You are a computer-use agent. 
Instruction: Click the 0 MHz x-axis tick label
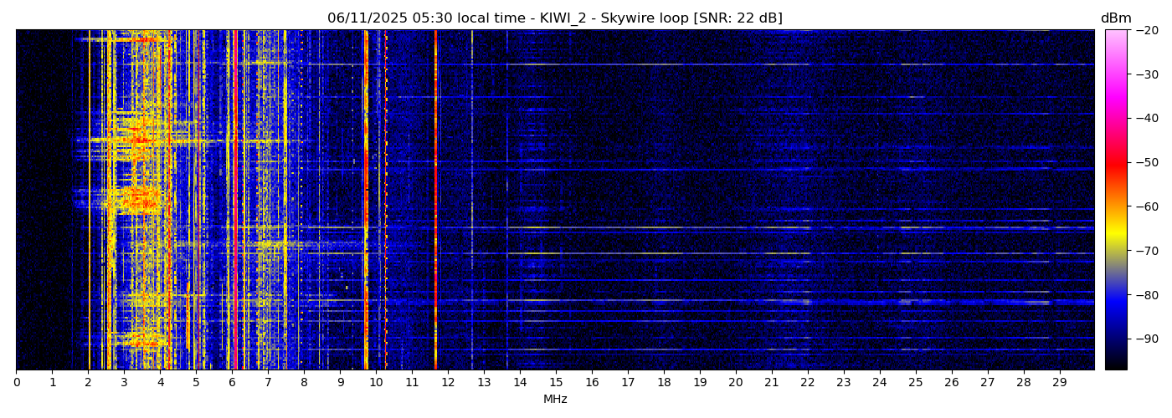click(16, 382)
